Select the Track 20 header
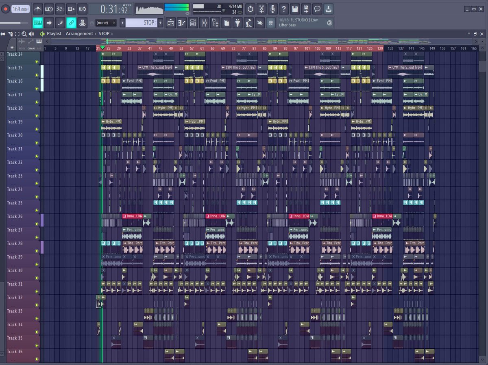 click(x=23, y=139)
